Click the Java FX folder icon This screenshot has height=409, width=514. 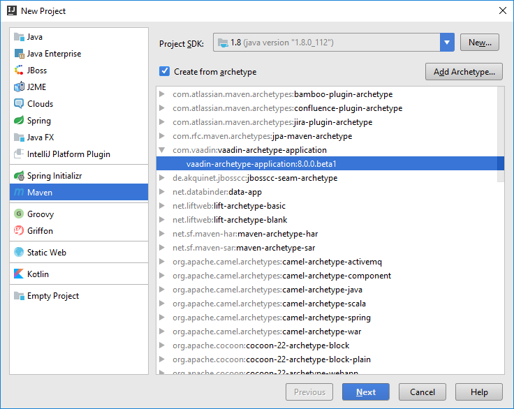tap(19, 137)
